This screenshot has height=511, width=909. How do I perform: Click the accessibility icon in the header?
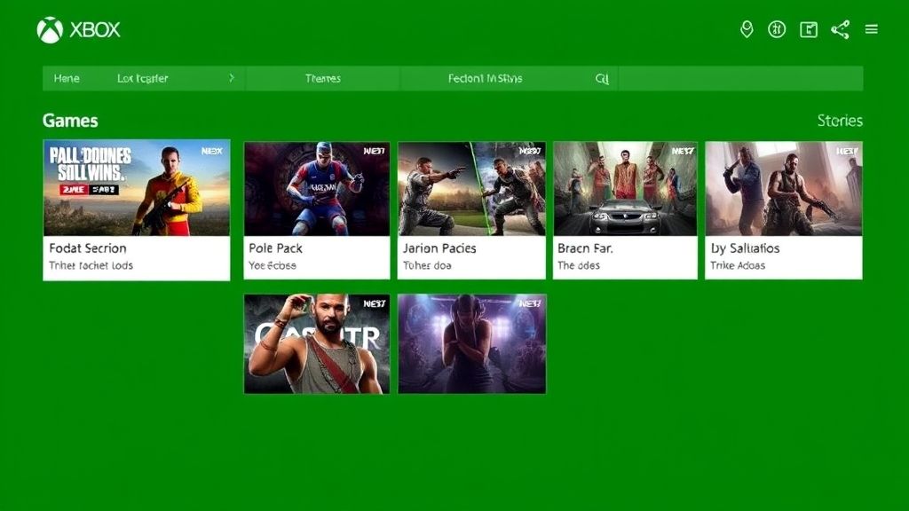779,28
